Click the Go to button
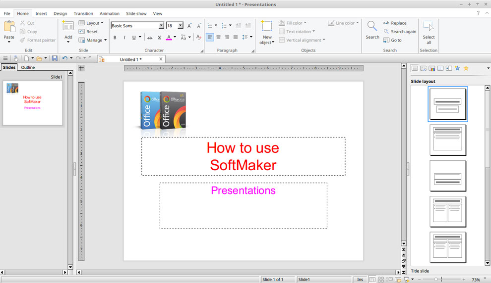The image size is (491, 283). (392, 40)
